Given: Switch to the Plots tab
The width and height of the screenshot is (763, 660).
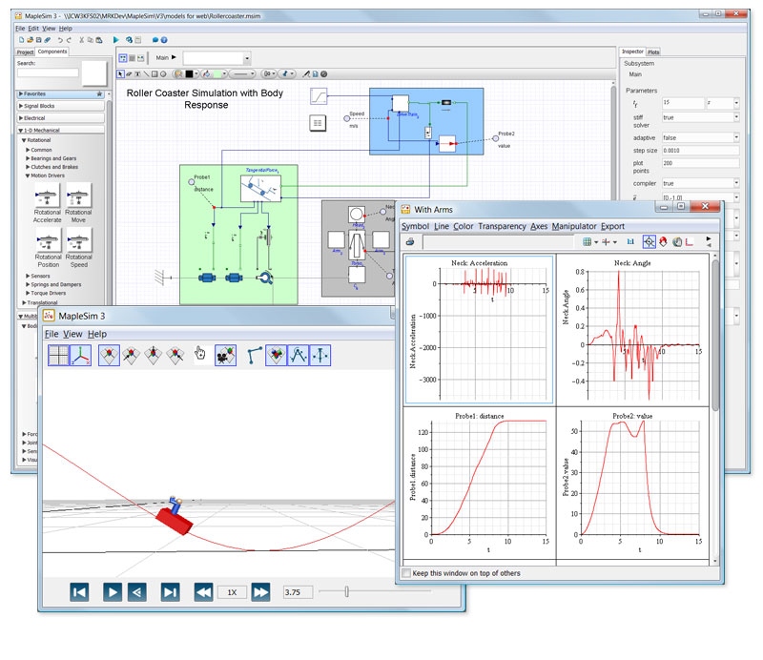Looking at the screenshot, I should click(653, 52).
